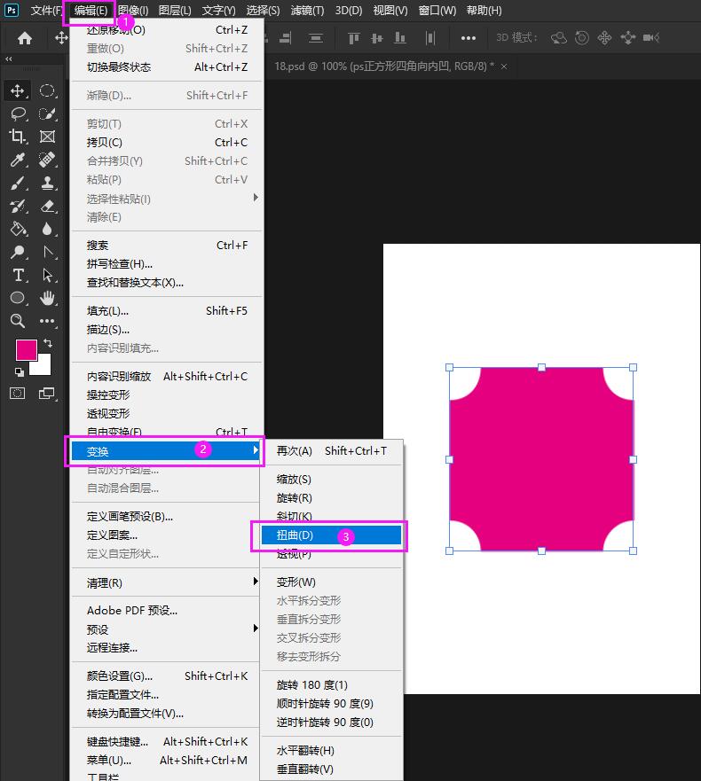This screenshot has height=781, width=701.
Task: Select the Paint Bucket tool
Action: [18, 229]
